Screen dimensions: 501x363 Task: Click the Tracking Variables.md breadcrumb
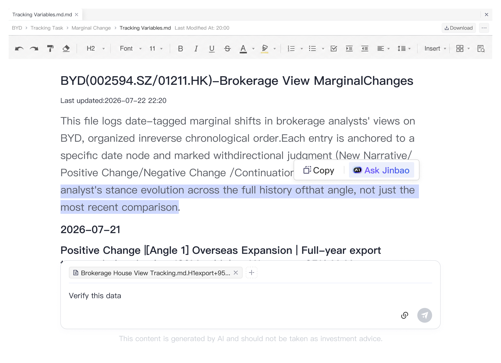pos(145,28)
